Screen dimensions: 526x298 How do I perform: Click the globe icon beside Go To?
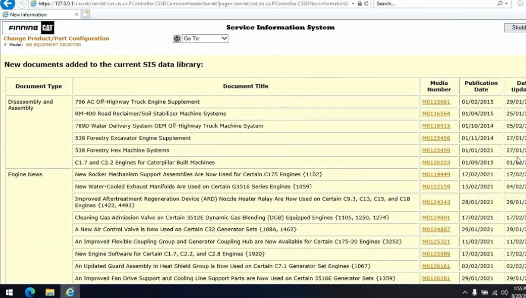pyautogui.click(x=177, y=38)
